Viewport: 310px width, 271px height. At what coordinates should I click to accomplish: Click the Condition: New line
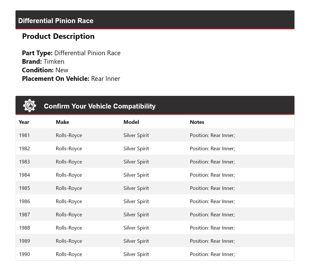click(45, 70)
